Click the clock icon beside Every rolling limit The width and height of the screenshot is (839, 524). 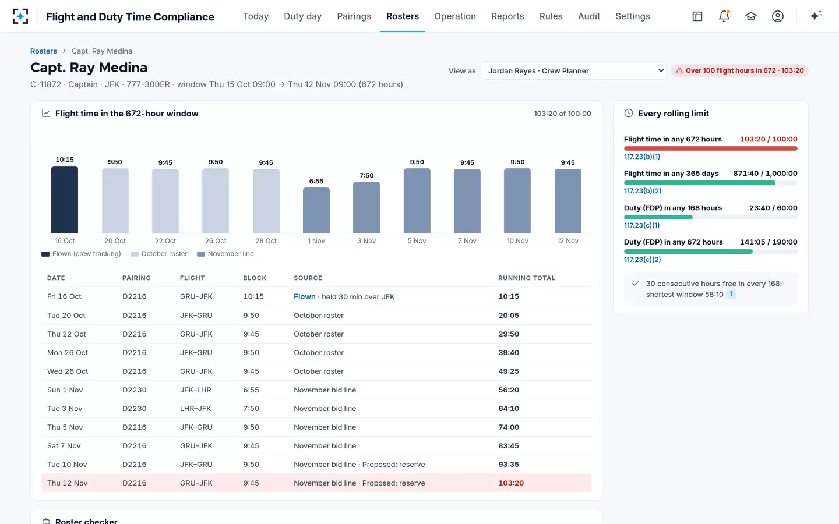coord(629,113)
